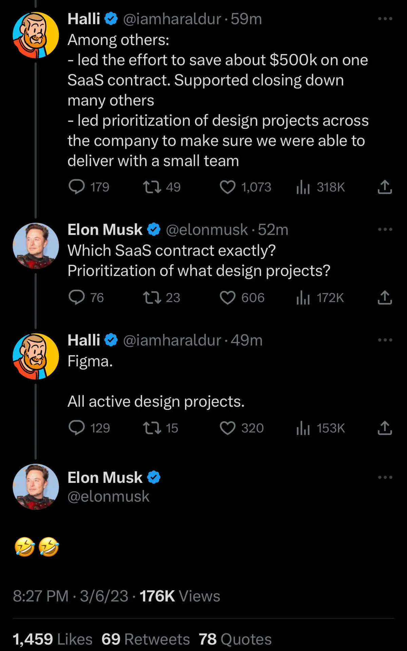Share Halli's 59m tweet
This screenshot has height=651, width=407.
pyautogui.click(x=385, y=187)
